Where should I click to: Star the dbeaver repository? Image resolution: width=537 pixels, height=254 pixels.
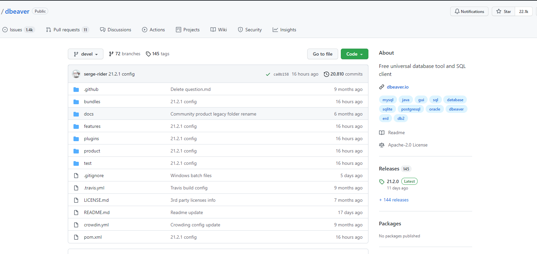(503, 11)
